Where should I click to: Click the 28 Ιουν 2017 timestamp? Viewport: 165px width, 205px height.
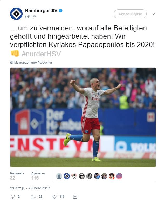pyautogui.click(x=39, y=188)
